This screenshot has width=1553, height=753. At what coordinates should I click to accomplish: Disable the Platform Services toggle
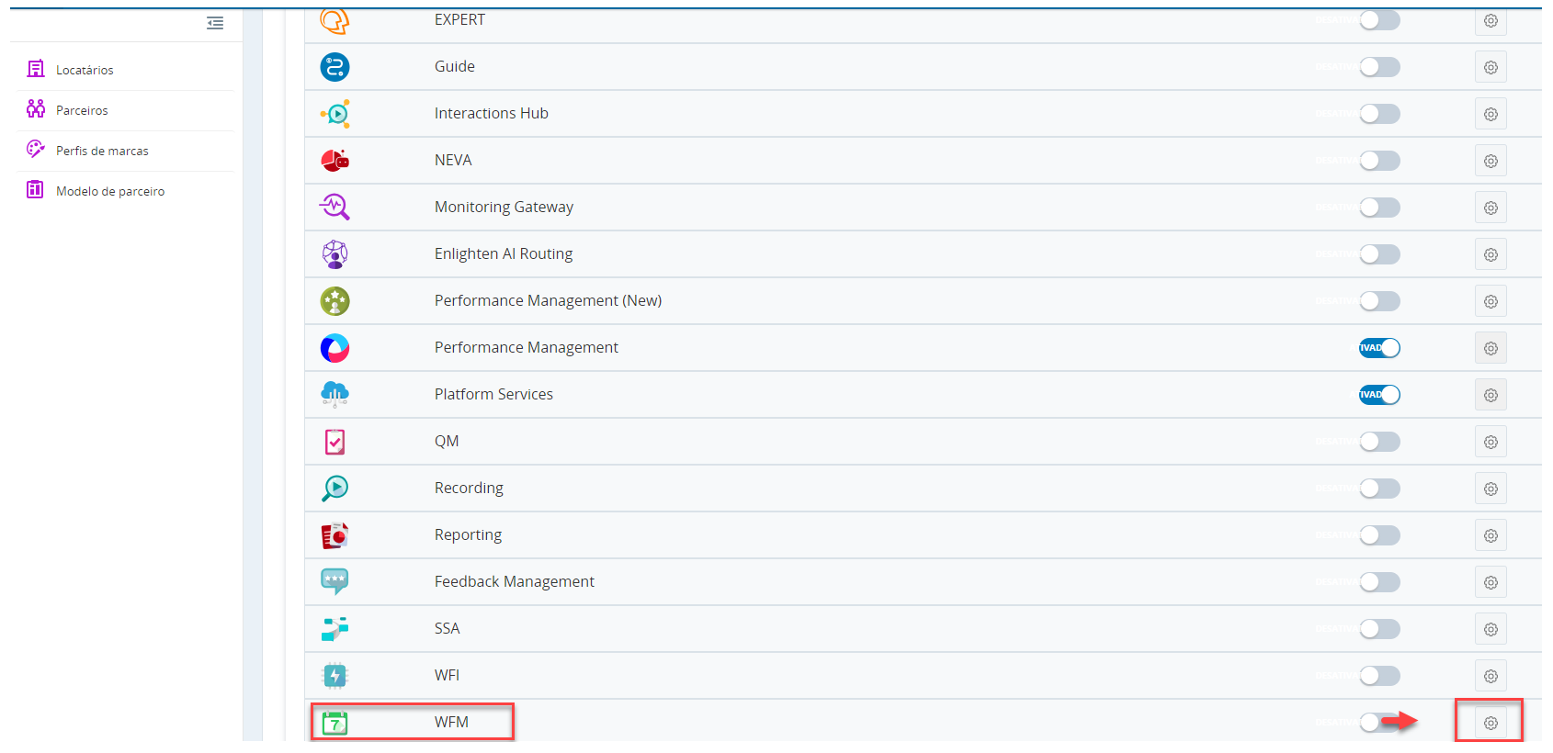(x=1379, y=395)
